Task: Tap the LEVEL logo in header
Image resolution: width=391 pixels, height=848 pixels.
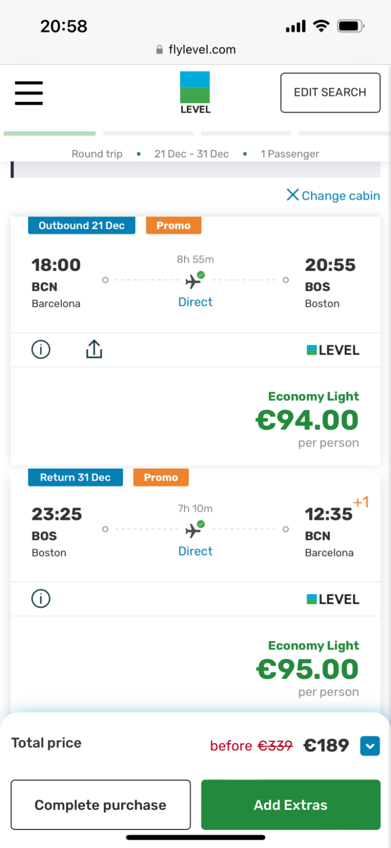Action: (x=195, y=92)
